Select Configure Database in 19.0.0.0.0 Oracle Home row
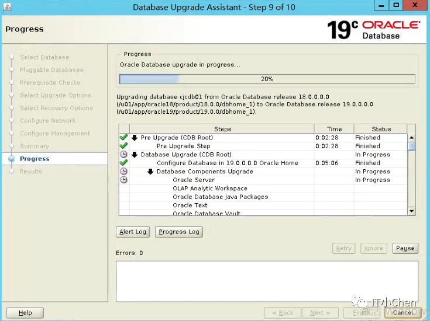The width and height of the screenshot is (430, 321). [x=263, y=163]
